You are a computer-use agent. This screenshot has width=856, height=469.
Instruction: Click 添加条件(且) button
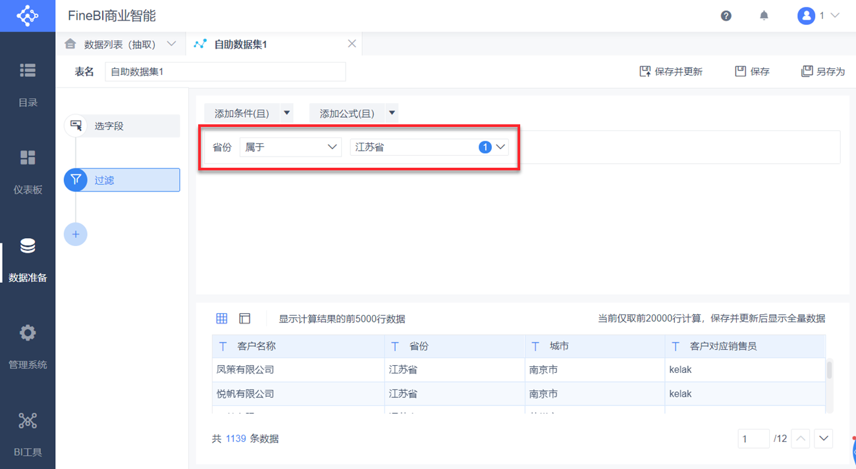242,113
